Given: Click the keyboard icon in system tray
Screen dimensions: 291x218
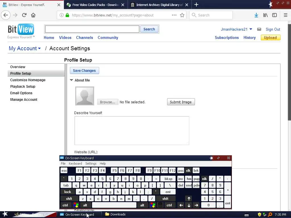Looking at the screenshot, I should click(247, 215).
